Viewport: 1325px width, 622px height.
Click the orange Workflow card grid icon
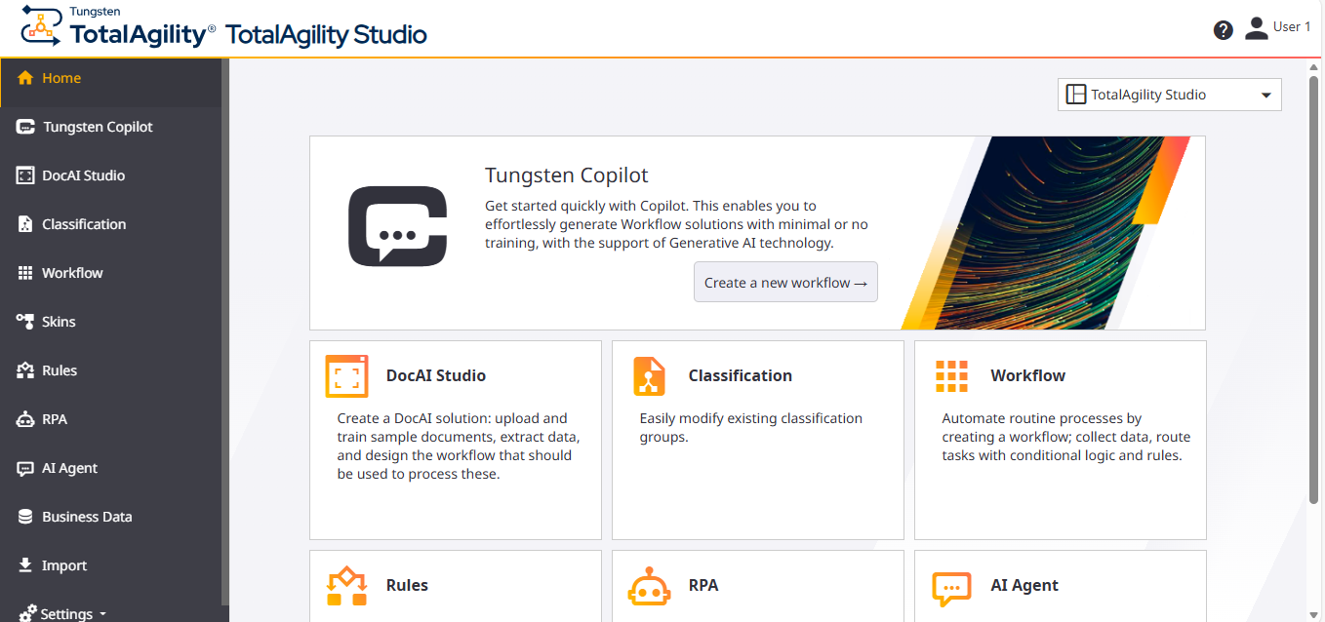click(x=951, y=375)
